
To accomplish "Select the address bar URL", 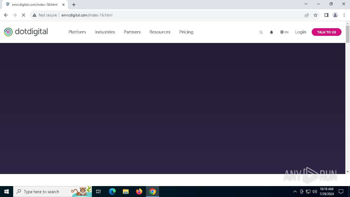I will click(87, 15).
